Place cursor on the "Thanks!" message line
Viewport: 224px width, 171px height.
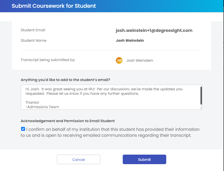(x=32, y=102)
